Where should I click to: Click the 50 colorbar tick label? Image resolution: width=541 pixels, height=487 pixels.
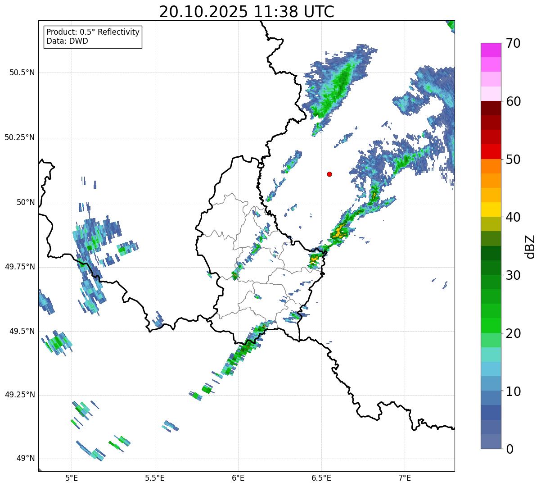(x=513, y=159)
